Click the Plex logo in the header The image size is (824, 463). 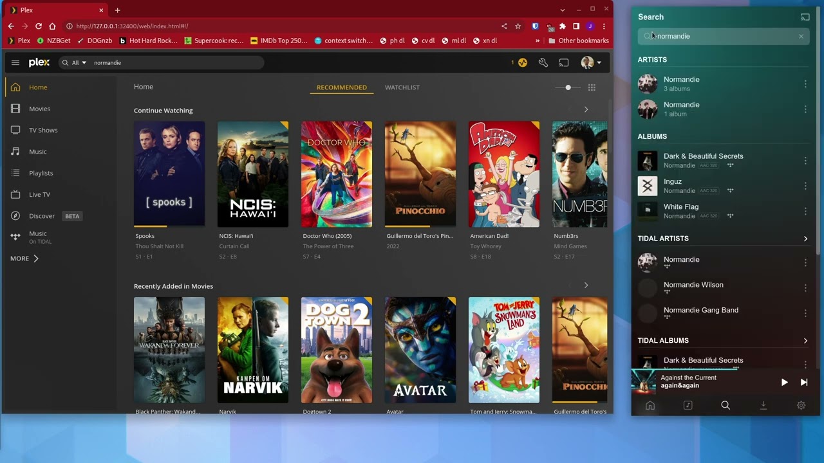click(39, 62)
